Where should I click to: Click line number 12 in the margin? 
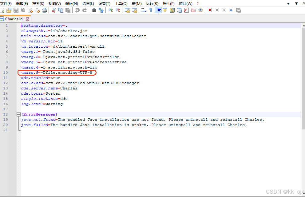[x=6, y=83]
